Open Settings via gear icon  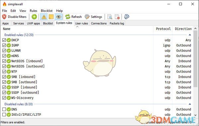(x=87, y=17)
